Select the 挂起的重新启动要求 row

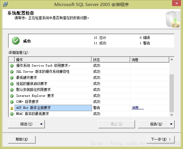tap(89, 84)
